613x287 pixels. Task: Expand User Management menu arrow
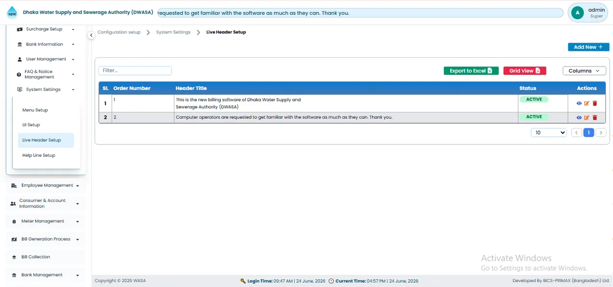73,60
